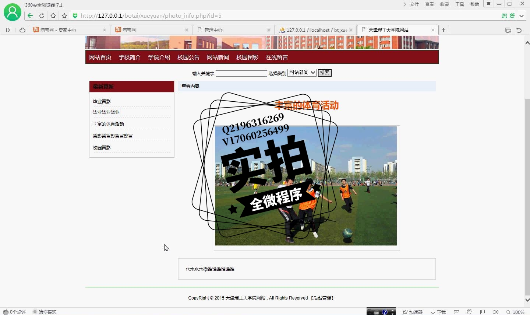This screenshot has width=530, height=315.
Task: Open the 工具 menu
Action: point(460,4)
